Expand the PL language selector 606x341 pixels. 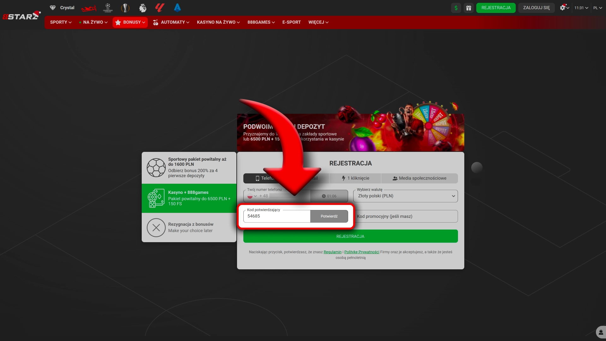point(597,8)
